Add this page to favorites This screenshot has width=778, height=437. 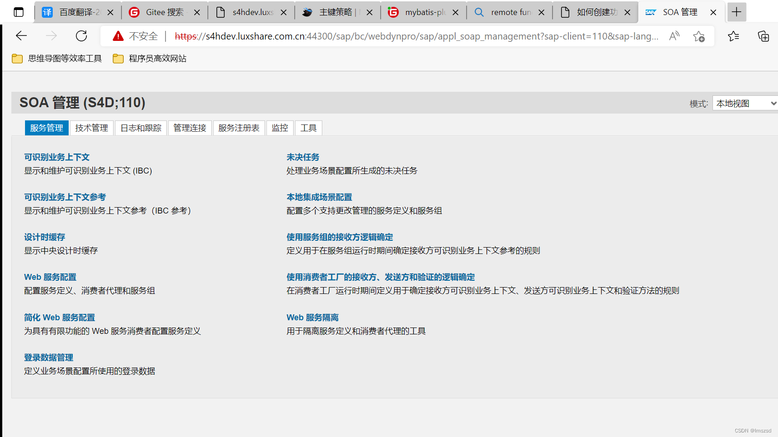tap(699, 37)
